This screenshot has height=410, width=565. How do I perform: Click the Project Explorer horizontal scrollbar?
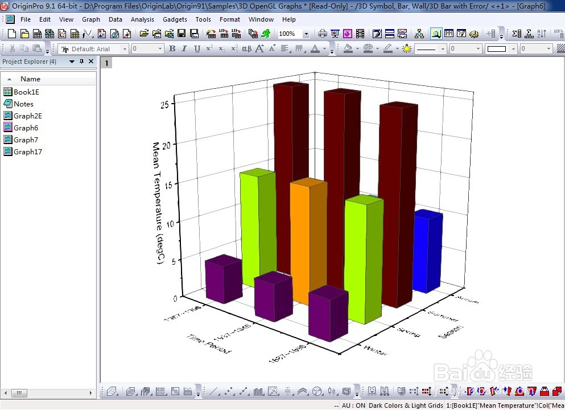coord(48,393)
